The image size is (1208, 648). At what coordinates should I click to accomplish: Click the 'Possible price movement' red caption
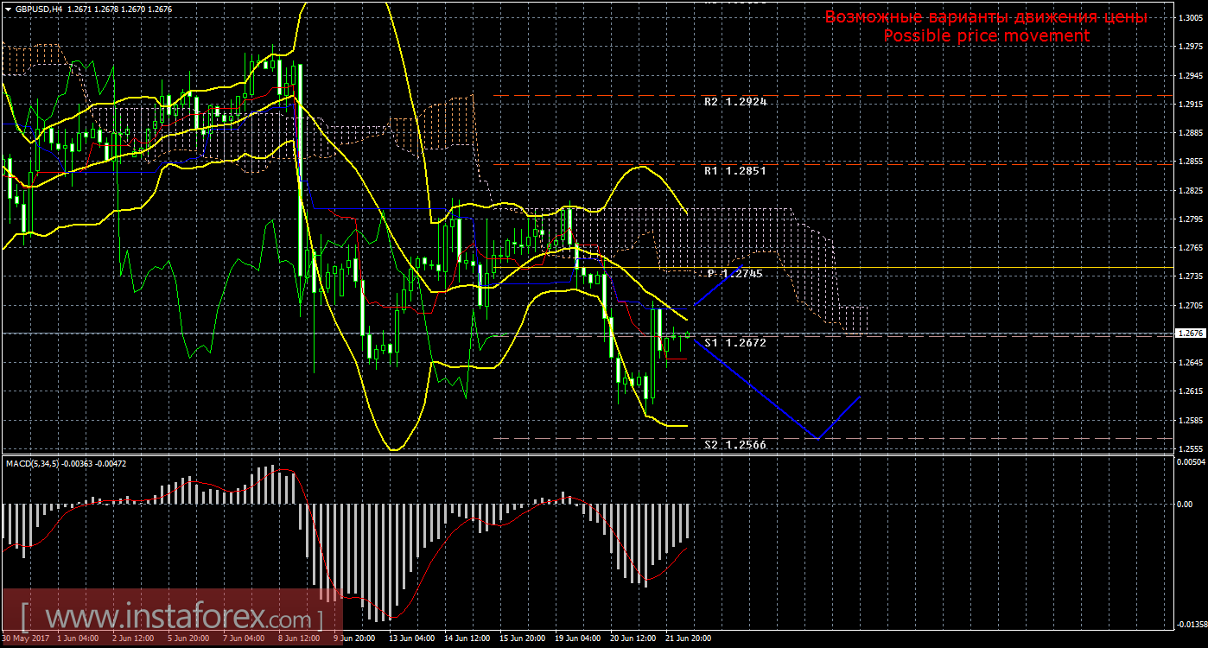click(986, 35)
